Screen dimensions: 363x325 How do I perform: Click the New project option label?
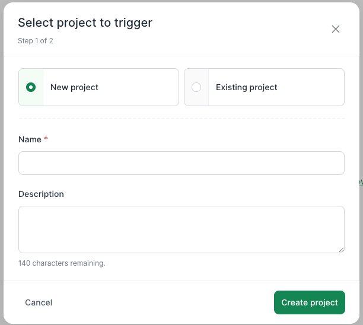click(x=74, y=87)
